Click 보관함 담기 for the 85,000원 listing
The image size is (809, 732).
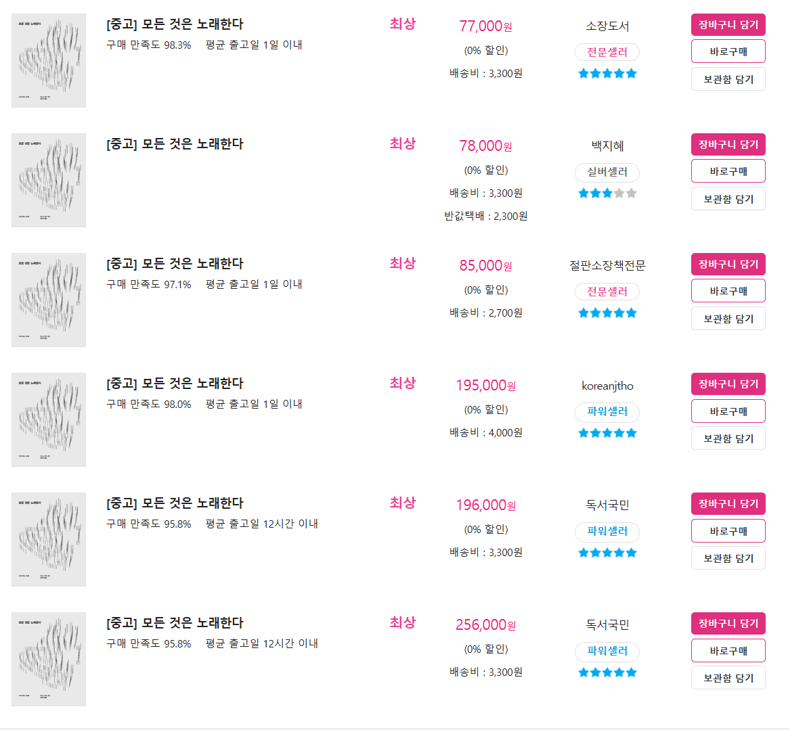(x=728, y=319)
